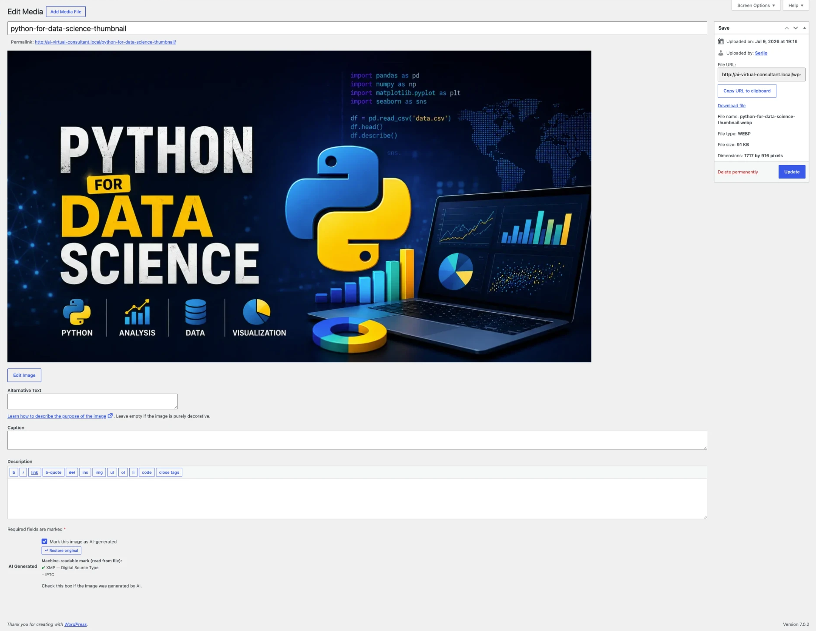Move Save panel up with the arrow

pyautogui.click(x=786, y=28)
